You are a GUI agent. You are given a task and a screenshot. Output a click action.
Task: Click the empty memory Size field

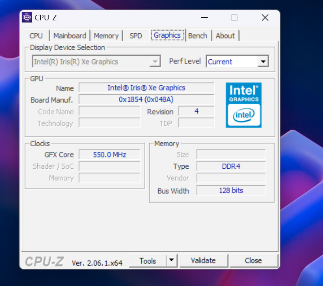pyautogui.click(x=231, y=154)
